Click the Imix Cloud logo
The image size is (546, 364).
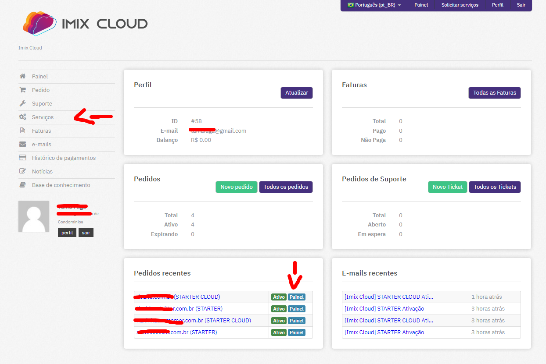pyautogui.click(x=85, y=23)
